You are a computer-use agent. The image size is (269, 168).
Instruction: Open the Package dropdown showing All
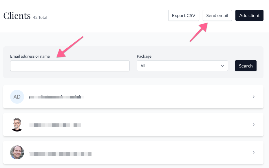182,66
